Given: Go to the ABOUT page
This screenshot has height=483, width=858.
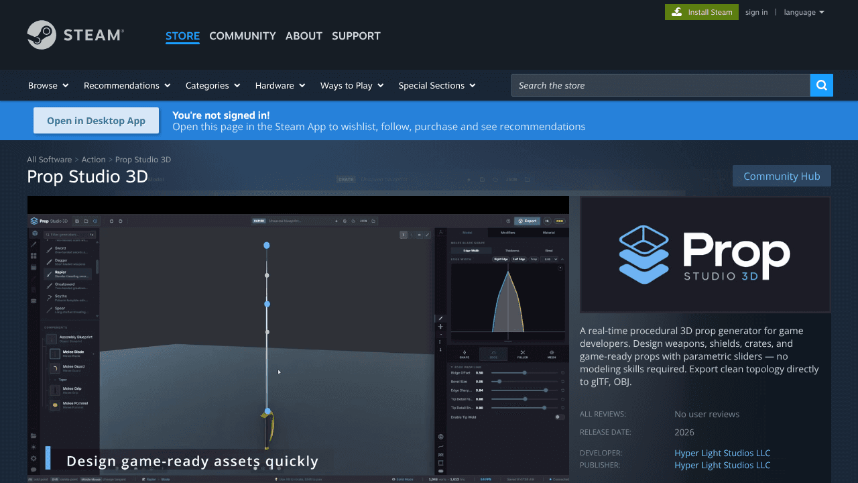Looking at the screenshot, I should (x=304, y=36).
